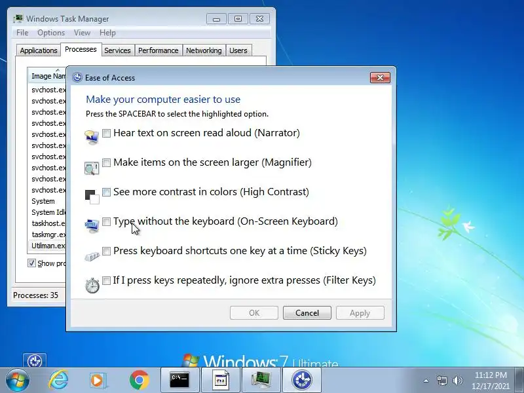Minimize the Windows Task Manager window
Viewport: 524px width, 393px height.
(216, 19)
